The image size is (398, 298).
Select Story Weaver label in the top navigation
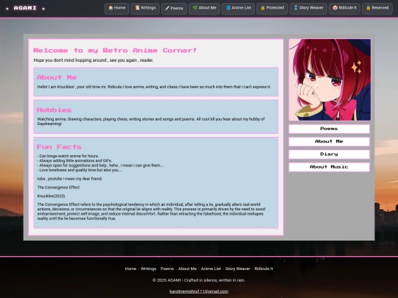point(311,8)
